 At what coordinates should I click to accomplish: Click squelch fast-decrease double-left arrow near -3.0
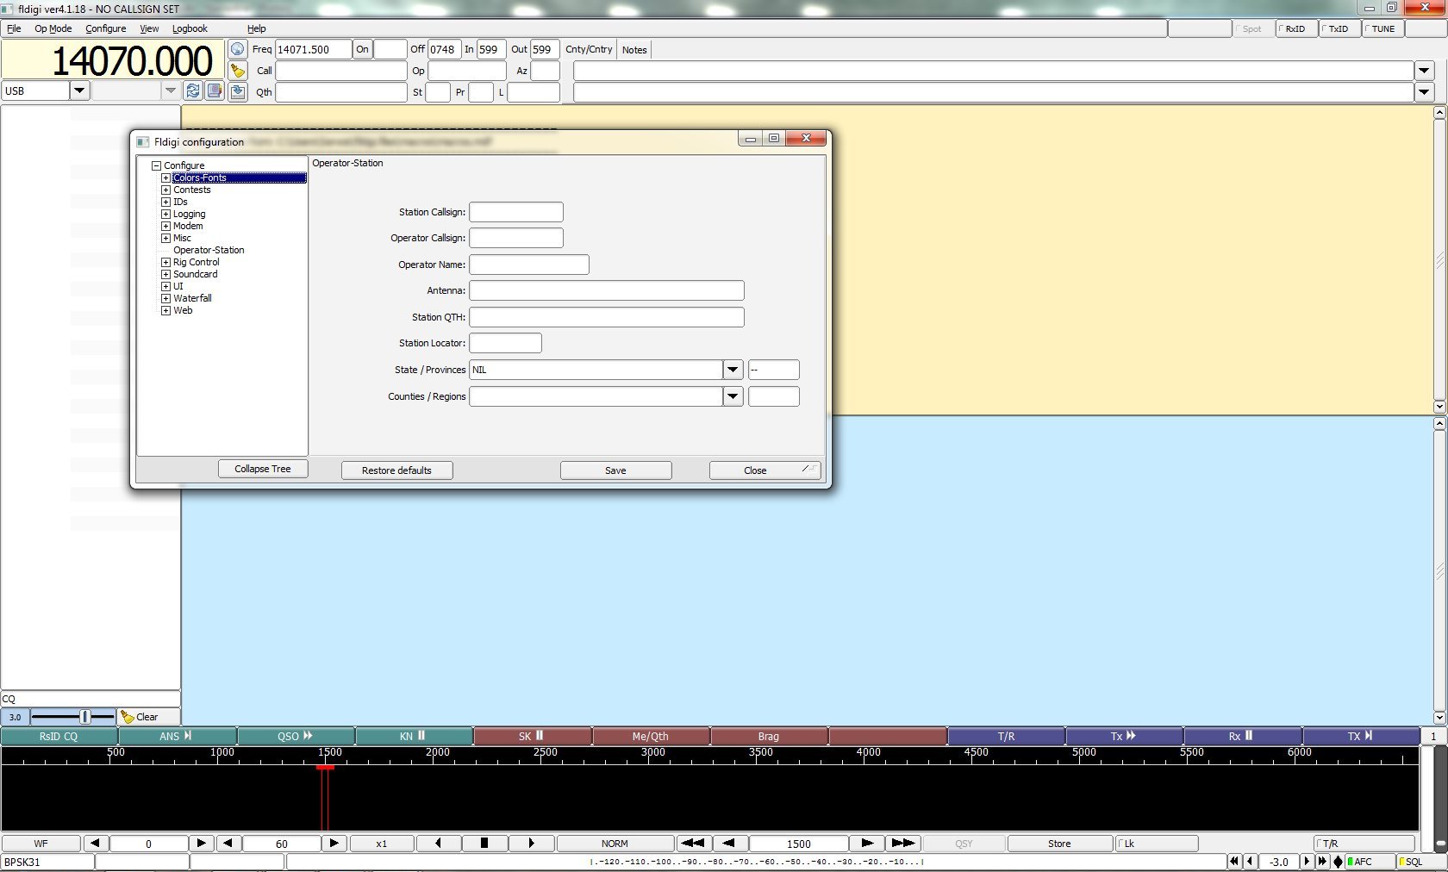pyautogui.click(x=1235, y=862)
